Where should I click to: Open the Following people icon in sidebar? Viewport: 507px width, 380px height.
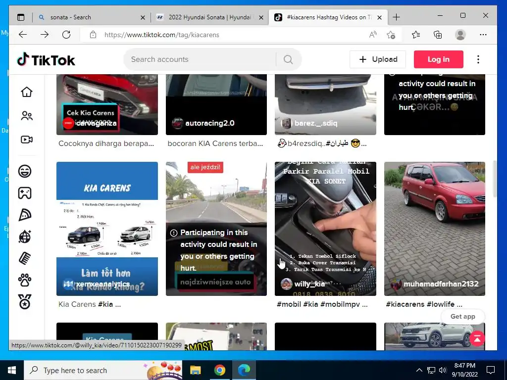click(x=27, y=116)
